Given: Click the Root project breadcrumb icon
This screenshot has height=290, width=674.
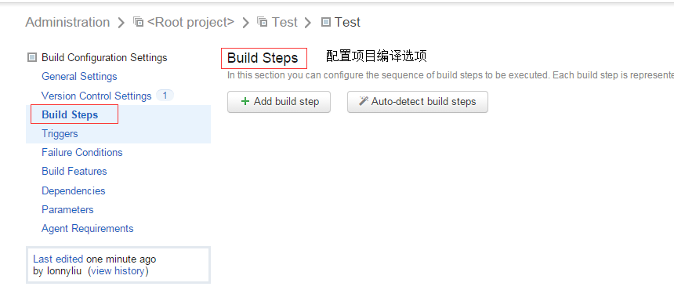Looking at the screenshot, I should (x=139, y=22).
